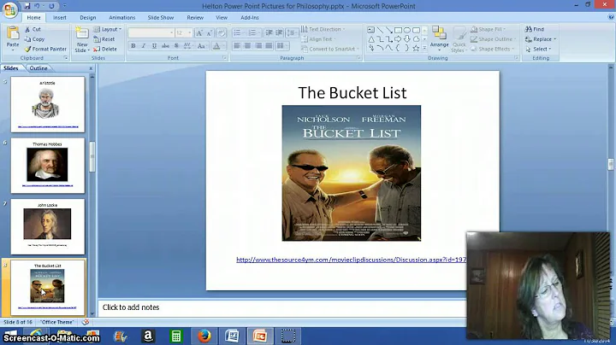Reset the slide layout
The width and height of the screenshot is (616, 345).
coord(104,39)
